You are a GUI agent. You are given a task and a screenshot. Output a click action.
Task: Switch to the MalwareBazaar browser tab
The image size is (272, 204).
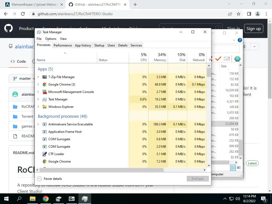tap(33, 5)
